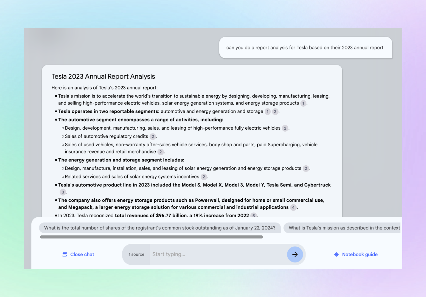The width and height of the screenshot is (426, 297).
Task: Open citation 4 after industrial applications
Action: pos(293,207)
